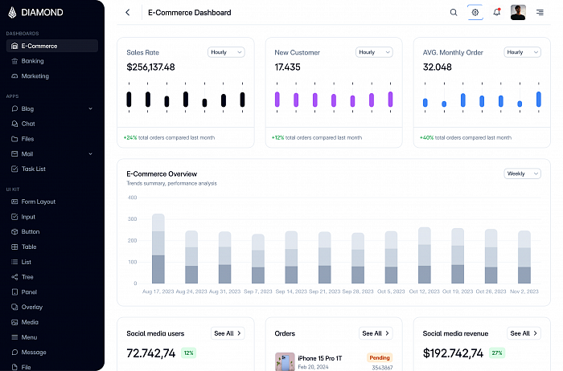
Task: Expand the Blog submenu chevron
Action: 90,108
